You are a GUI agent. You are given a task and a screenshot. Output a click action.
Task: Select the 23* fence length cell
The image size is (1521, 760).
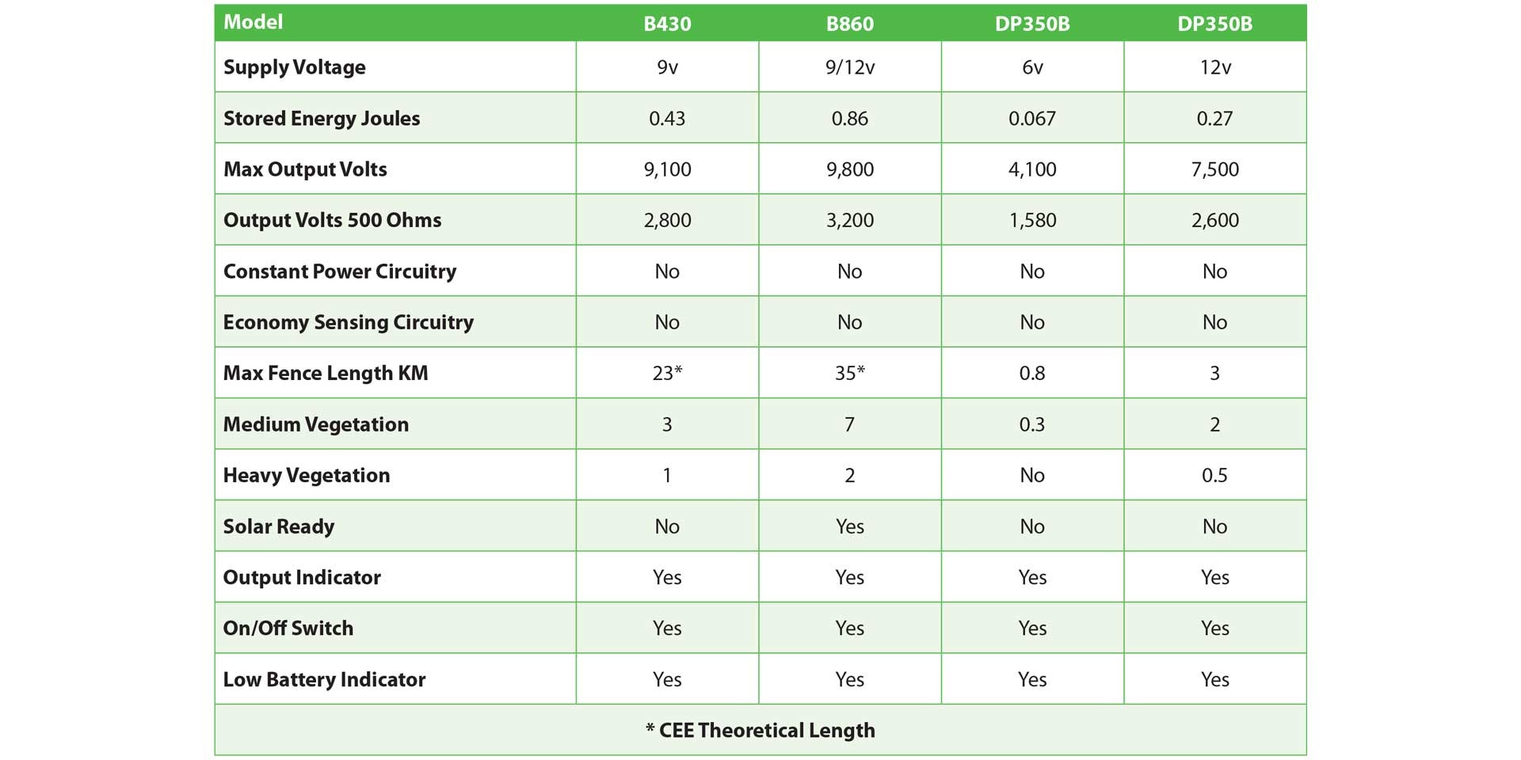667,373
